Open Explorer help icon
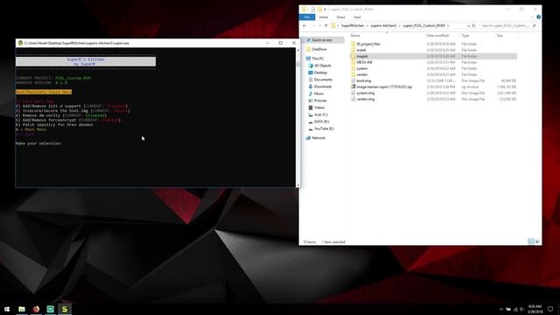This screenshot has height=315, width=560. [538, 17]
